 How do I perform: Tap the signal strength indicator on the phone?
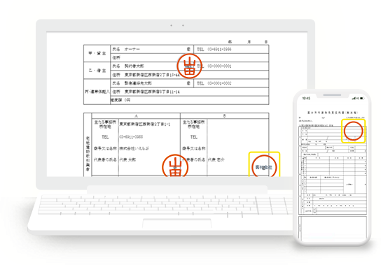click(x=354, y=99)
